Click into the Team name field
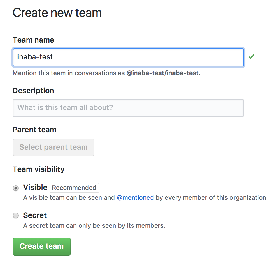The image size is (266, 265). (128, 57)
